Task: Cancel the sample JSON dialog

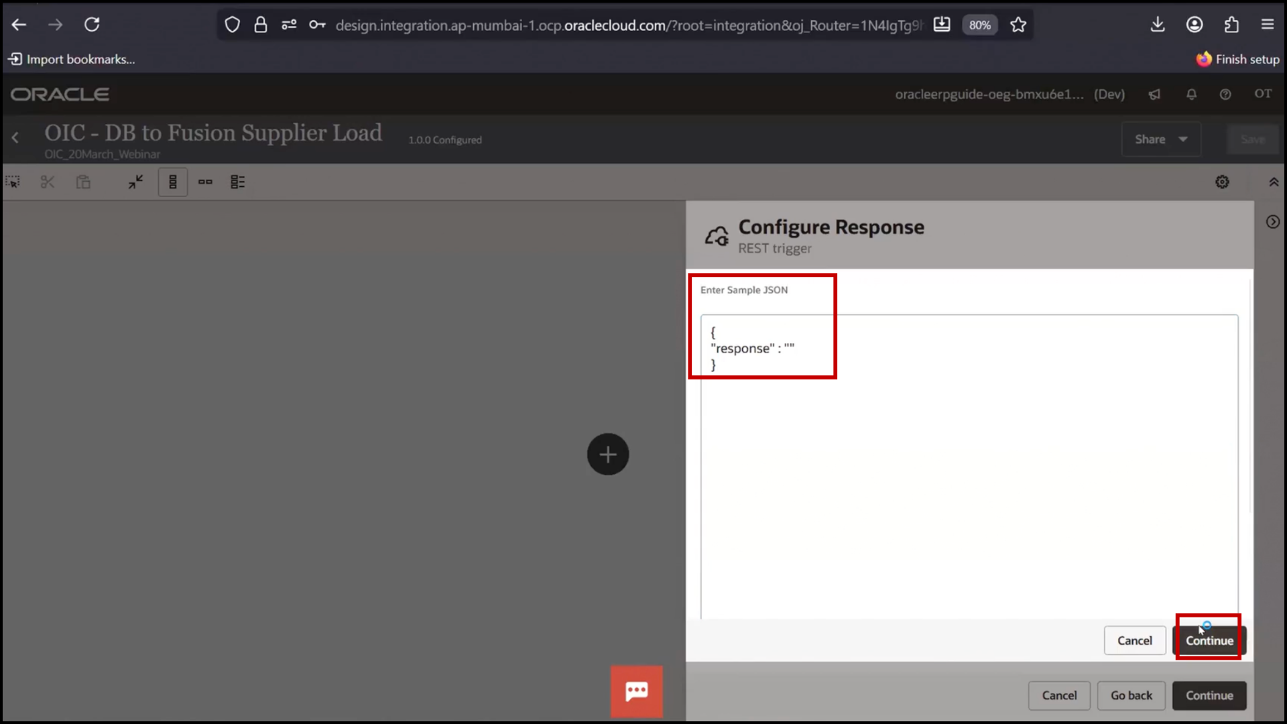Action: point(1134,641)
